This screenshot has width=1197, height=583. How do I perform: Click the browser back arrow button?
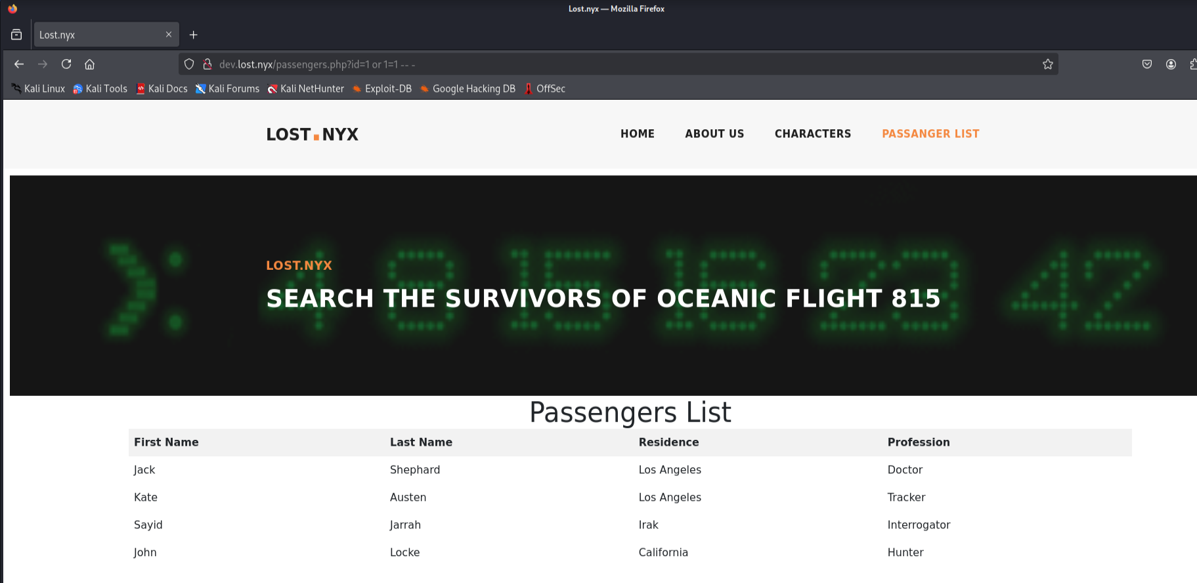(x=19, y=64)
